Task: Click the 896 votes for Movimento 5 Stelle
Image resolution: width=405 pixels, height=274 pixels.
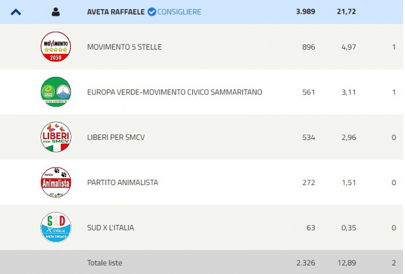Action: pyautogui.click(x=308, y=47)
